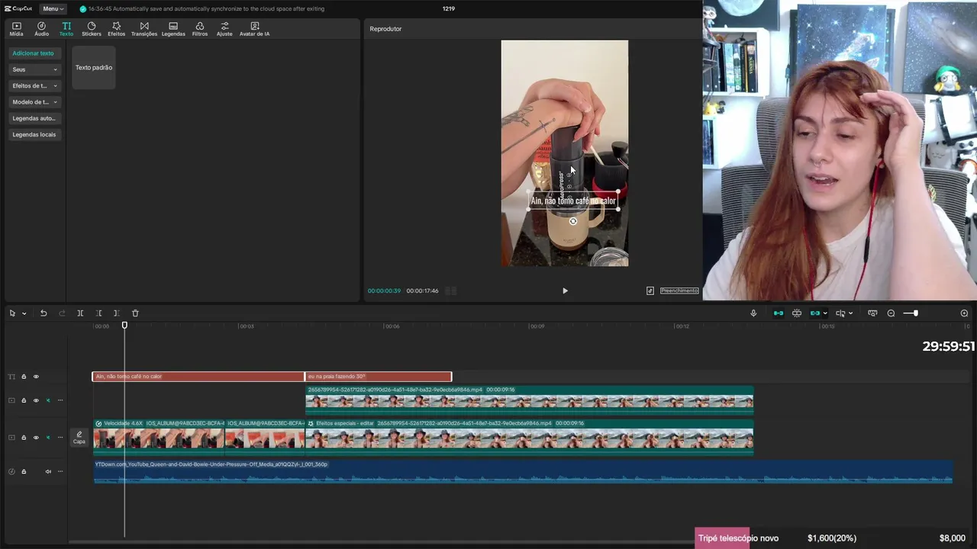The width and height of the screenshot is (977, 549).
Task: Select the Texto padrão preset card
Action: point(94,67)
